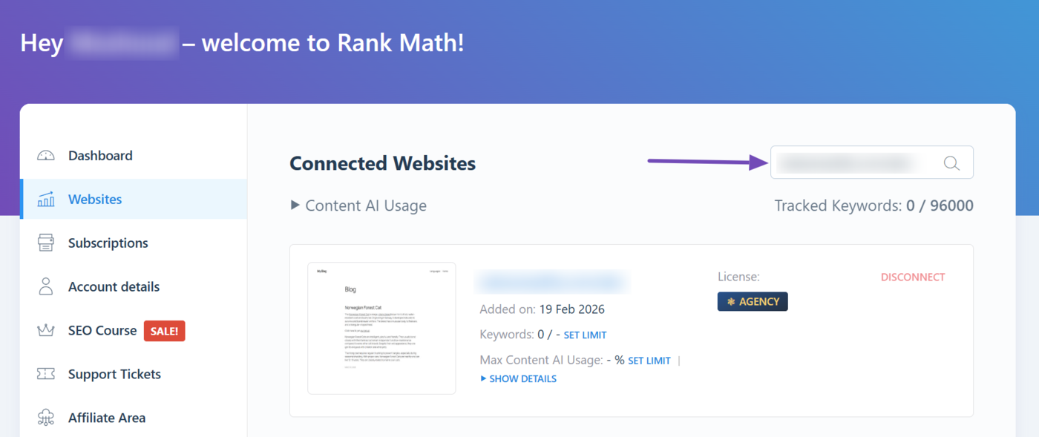Click the Added on 19 Feb 2026 text
Screen dimensions: 1039x437
(x=543, y=309)
